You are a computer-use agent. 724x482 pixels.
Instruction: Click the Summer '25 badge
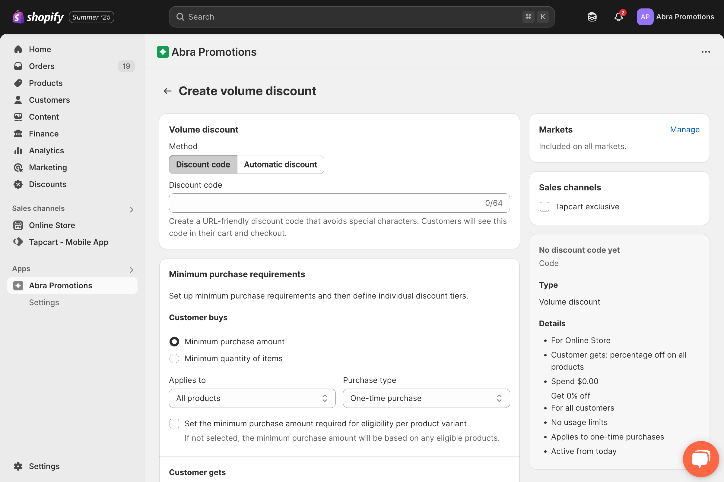pyautogui.click(x=91, y=17)
